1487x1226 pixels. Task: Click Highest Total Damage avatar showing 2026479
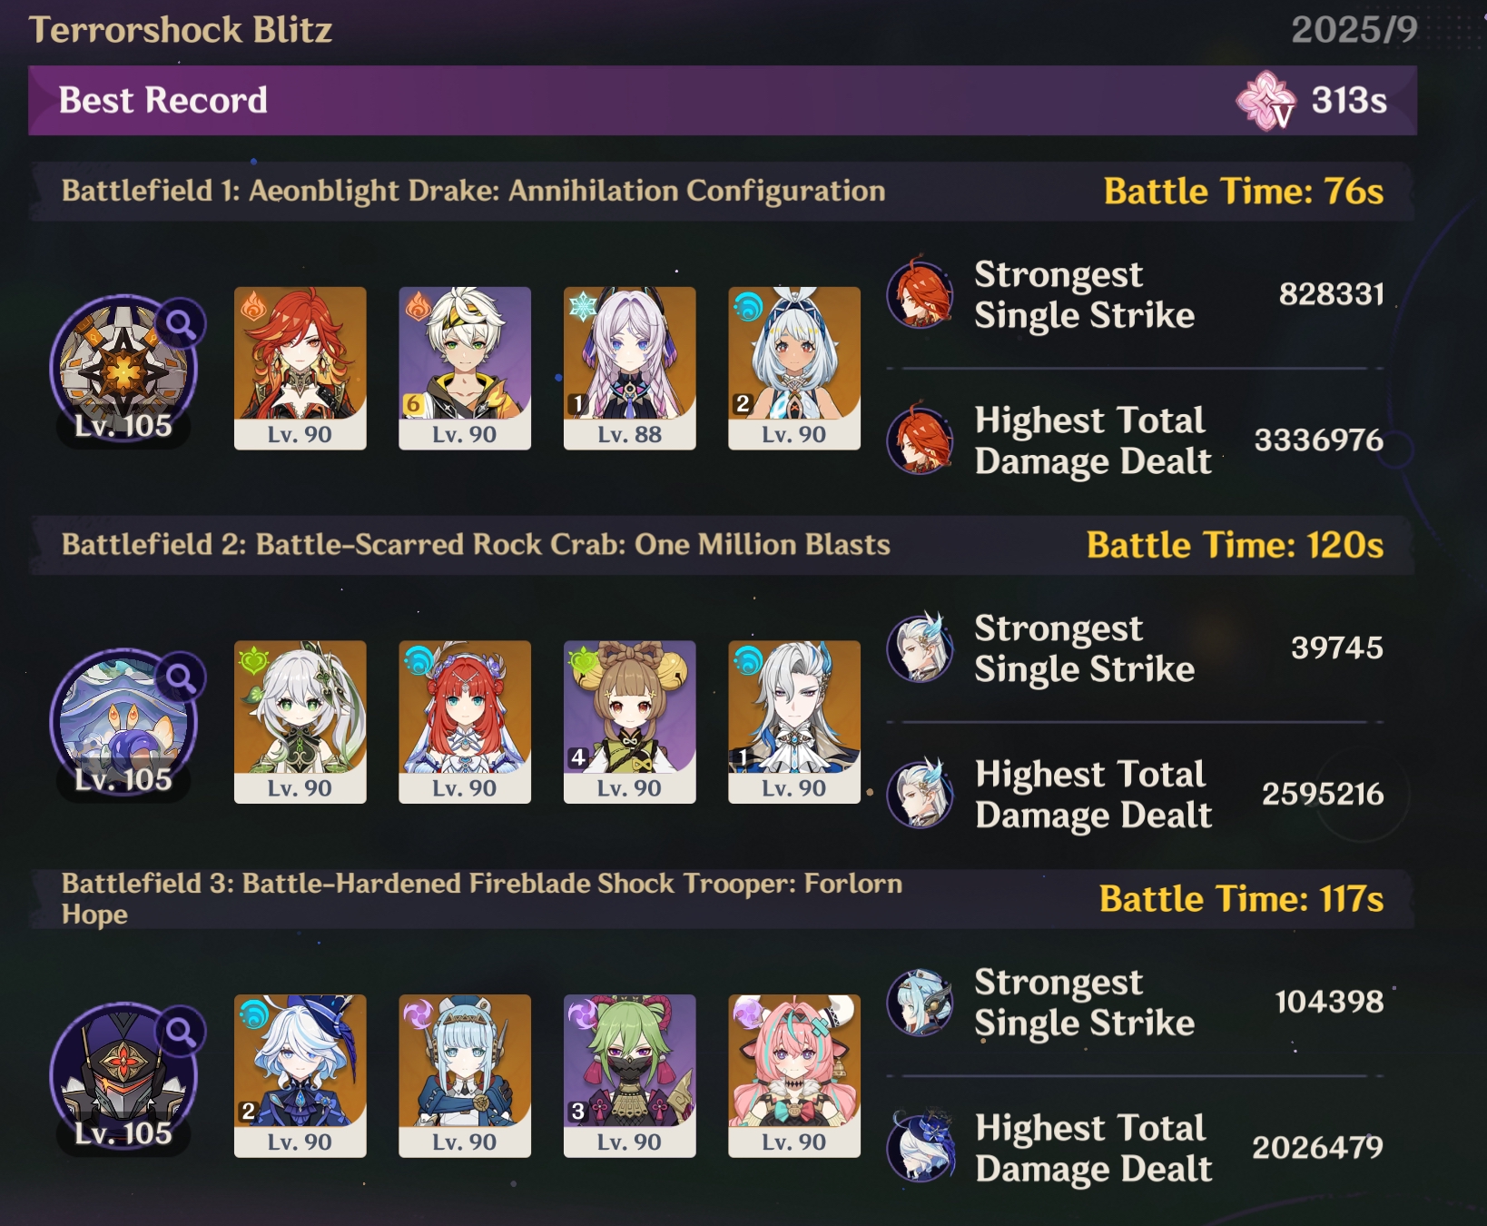coord(920,1147)
